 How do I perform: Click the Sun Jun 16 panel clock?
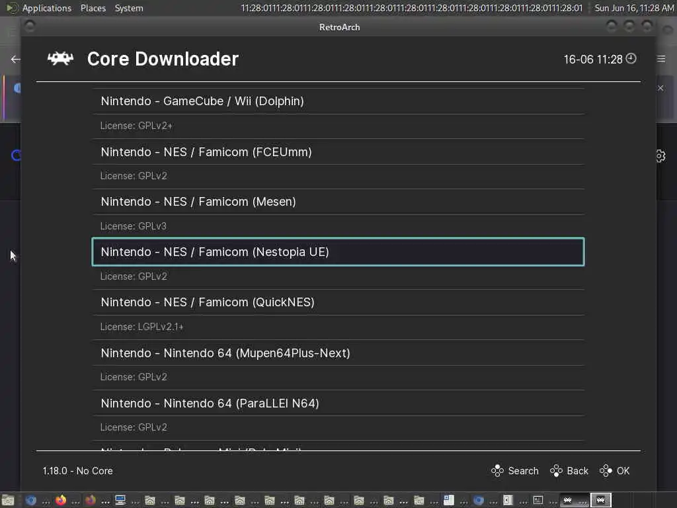[x=634, y=8]
